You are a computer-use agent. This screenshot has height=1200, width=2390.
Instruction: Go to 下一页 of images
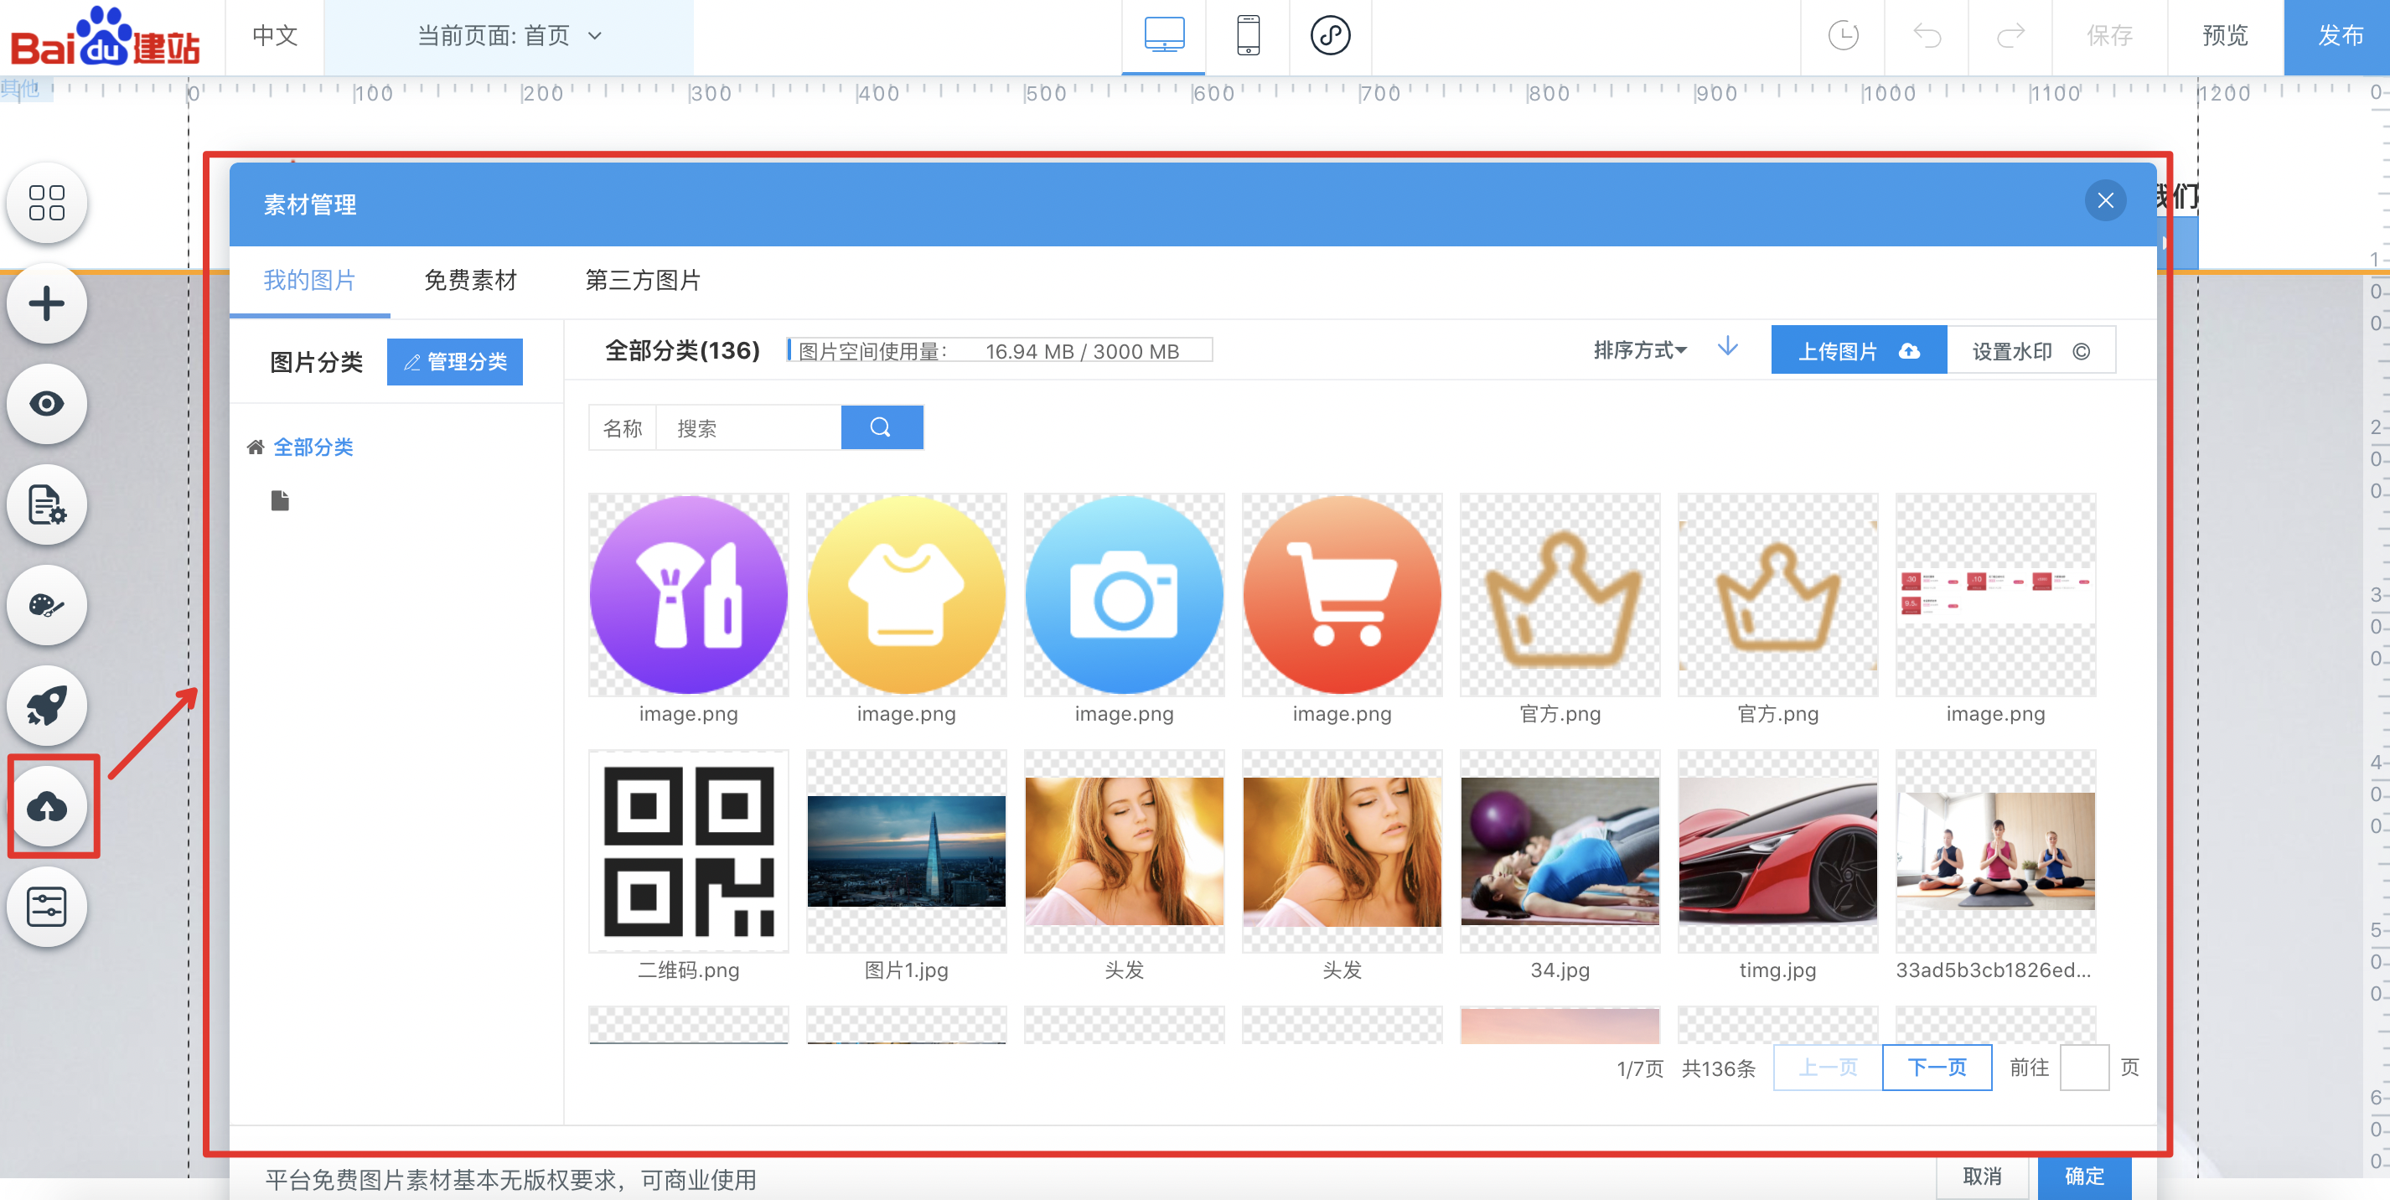[x=1937, y=1068]
